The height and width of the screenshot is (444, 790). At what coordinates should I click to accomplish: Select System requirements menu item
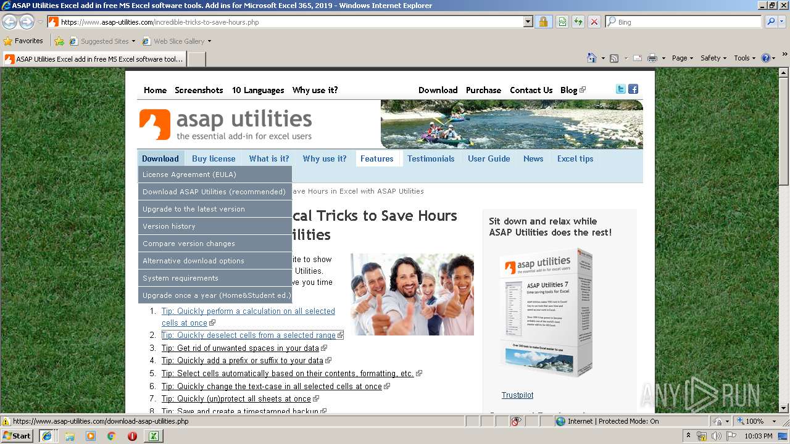(215, 278)
